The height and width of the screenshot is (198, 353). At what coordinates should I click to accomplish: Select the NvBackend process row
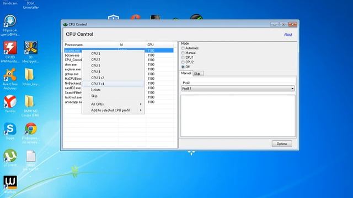[x=73, y=83]
